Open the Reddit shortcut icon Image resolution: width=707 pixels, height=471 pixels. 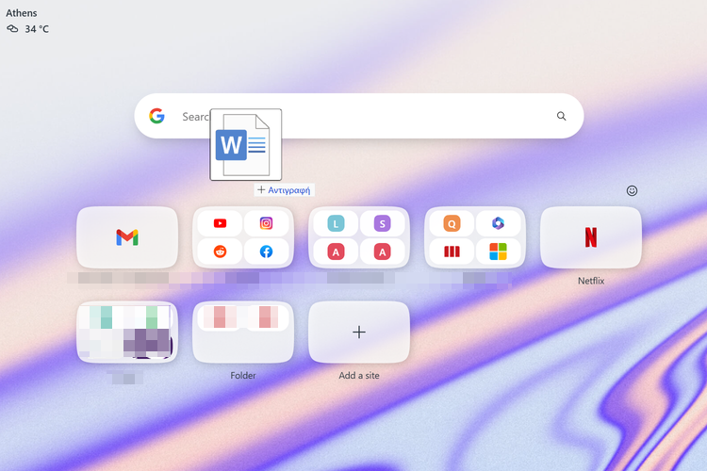(x=220, y=252)
